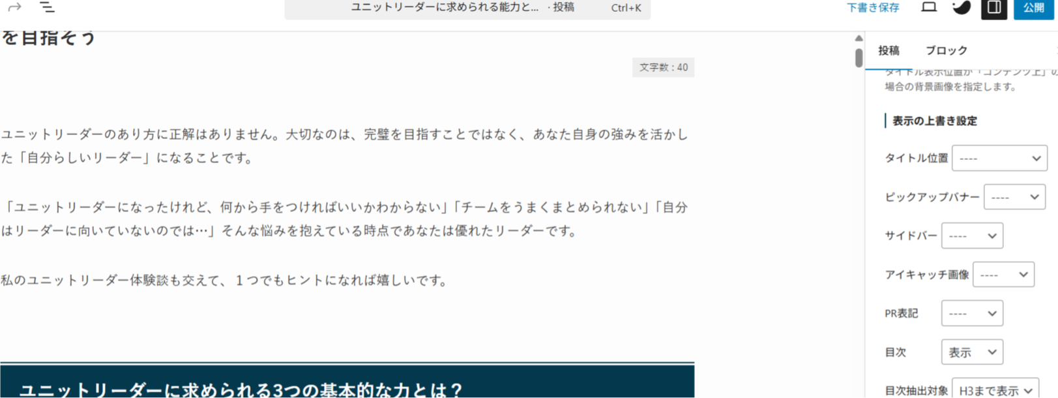This screenshot has width=1058, height=398.
Task: Open the PR表記 dropdown
Action: [972, 314]
